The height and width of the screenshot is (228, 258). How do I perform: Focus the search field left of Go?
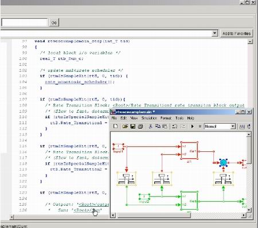pyautogui.click(x=24, y=22)
